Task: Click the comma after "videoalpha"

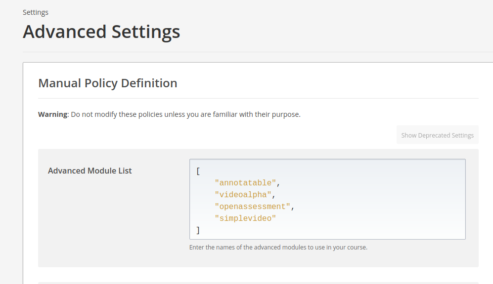Action: (274, 195)
